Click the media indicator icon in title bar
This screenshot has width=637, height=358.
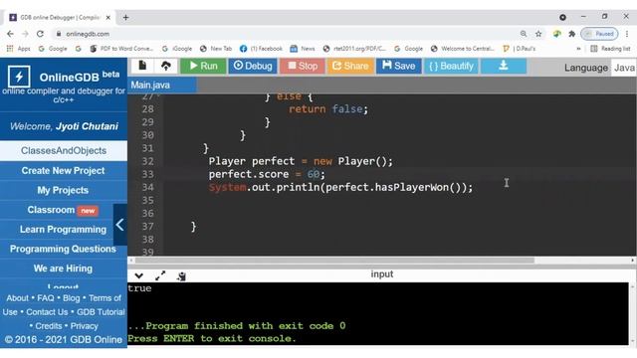click(x=562, y=17)
